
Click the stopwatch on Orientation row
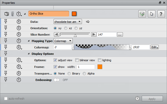[19, 28]
